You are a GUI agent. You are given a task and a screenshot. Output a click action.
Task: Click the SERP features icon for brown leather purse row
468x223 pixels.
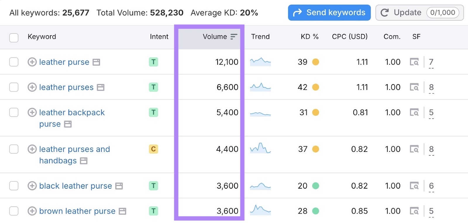414,211
